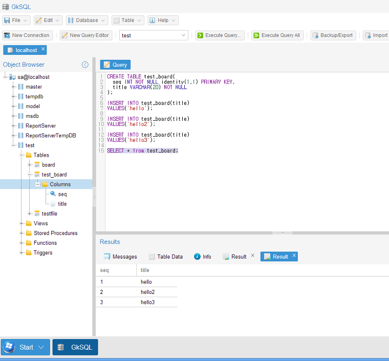Screen dimensions: 389x361
Task: Expand the master database node
Action: (x=13, y=87)
